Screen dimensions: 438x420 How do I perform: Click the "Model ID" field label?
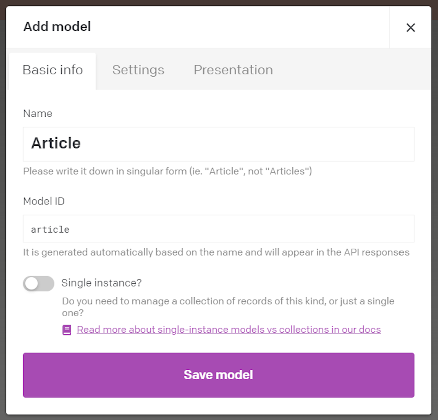click(44, 201)
